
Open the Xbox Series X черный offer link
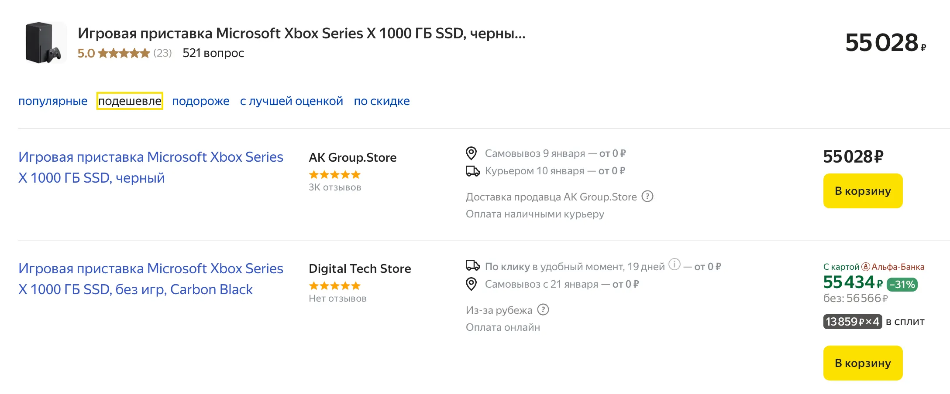151,167
